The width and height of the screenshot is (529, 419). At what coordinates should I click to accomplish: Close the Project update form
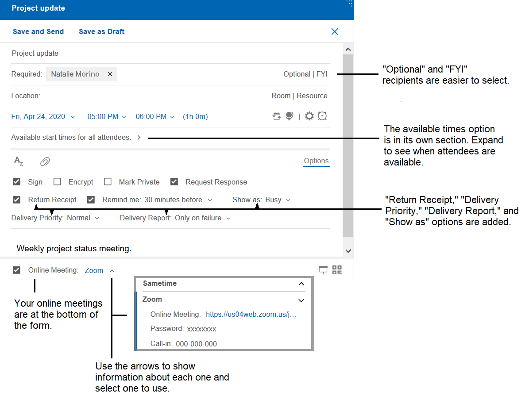(335, 32)
